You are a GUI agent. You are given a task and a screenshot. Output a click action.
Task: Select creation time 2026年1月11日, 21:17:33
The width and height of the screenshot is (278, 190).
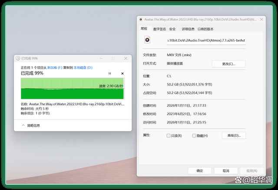pyautogui.click(x=186, y=105)
